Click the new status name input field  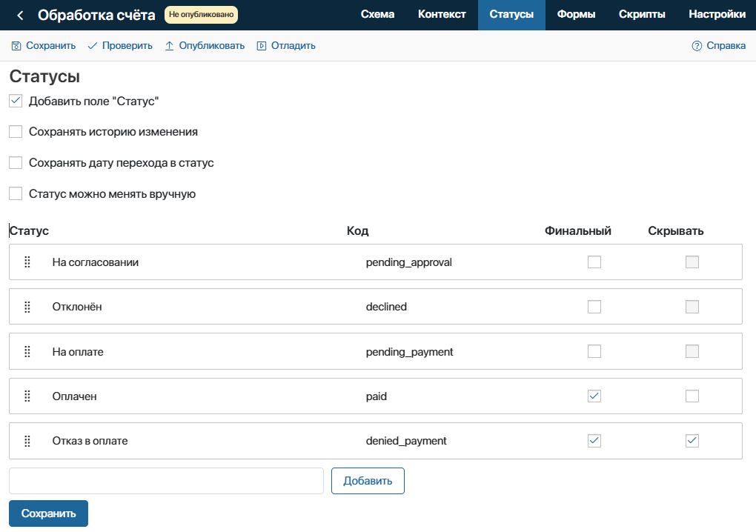[166, 481]
